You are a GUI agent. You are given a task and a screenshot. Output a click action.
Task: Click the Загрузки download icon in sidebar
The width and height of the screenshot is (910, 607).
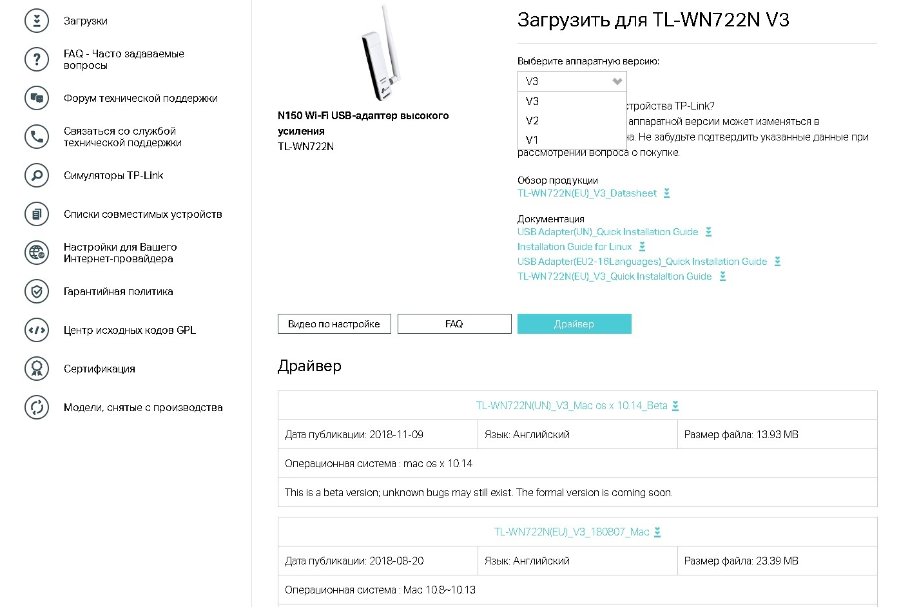pyautogui.click(x=37, y=21)
